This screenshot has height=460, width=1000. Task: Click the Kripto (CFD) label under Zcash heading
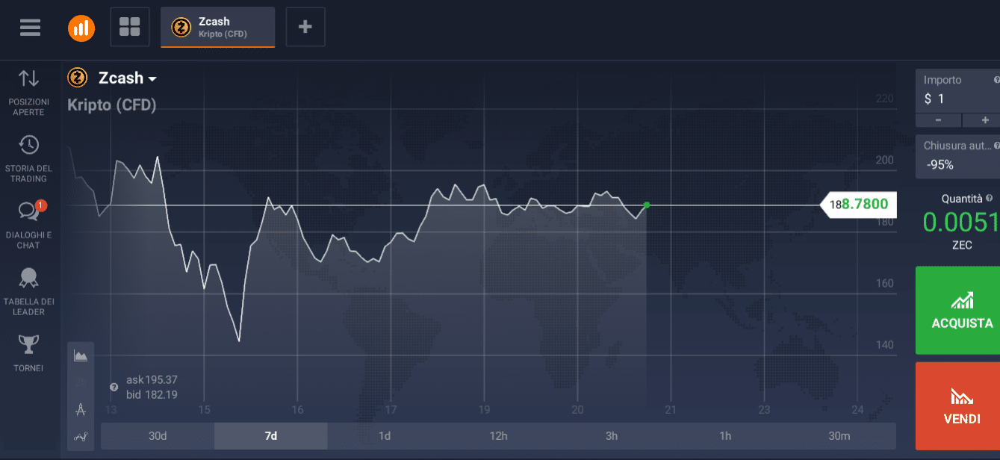coord(112,105)
